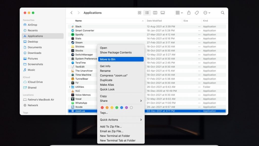Choose Get Info from the context menu
Image resolution: width=259 pixels, height=146 pixels.
(105, 66)
